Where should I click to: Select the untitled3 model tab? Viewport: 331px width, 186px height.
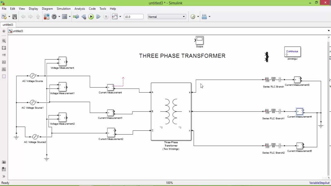point(8,25)
